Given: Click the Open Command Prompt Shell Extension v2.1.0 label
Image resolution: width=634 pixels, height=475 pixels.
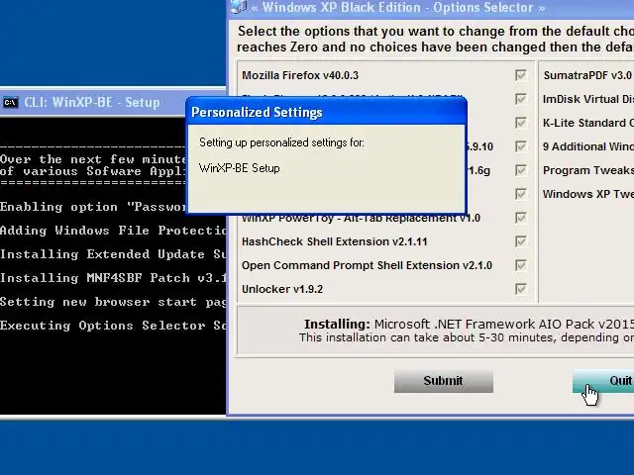Looking at the screenshot, I should 367,265.
